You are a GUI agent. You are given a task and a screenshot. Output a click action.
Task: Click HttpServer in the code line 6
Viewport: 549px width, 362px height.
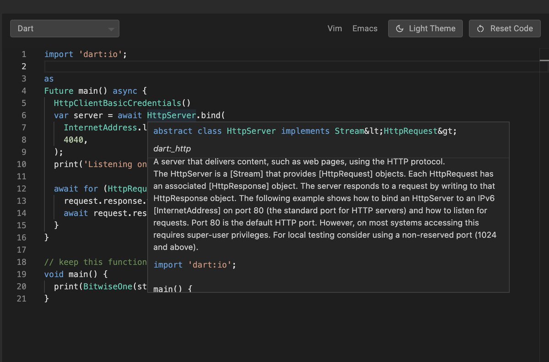171,115
